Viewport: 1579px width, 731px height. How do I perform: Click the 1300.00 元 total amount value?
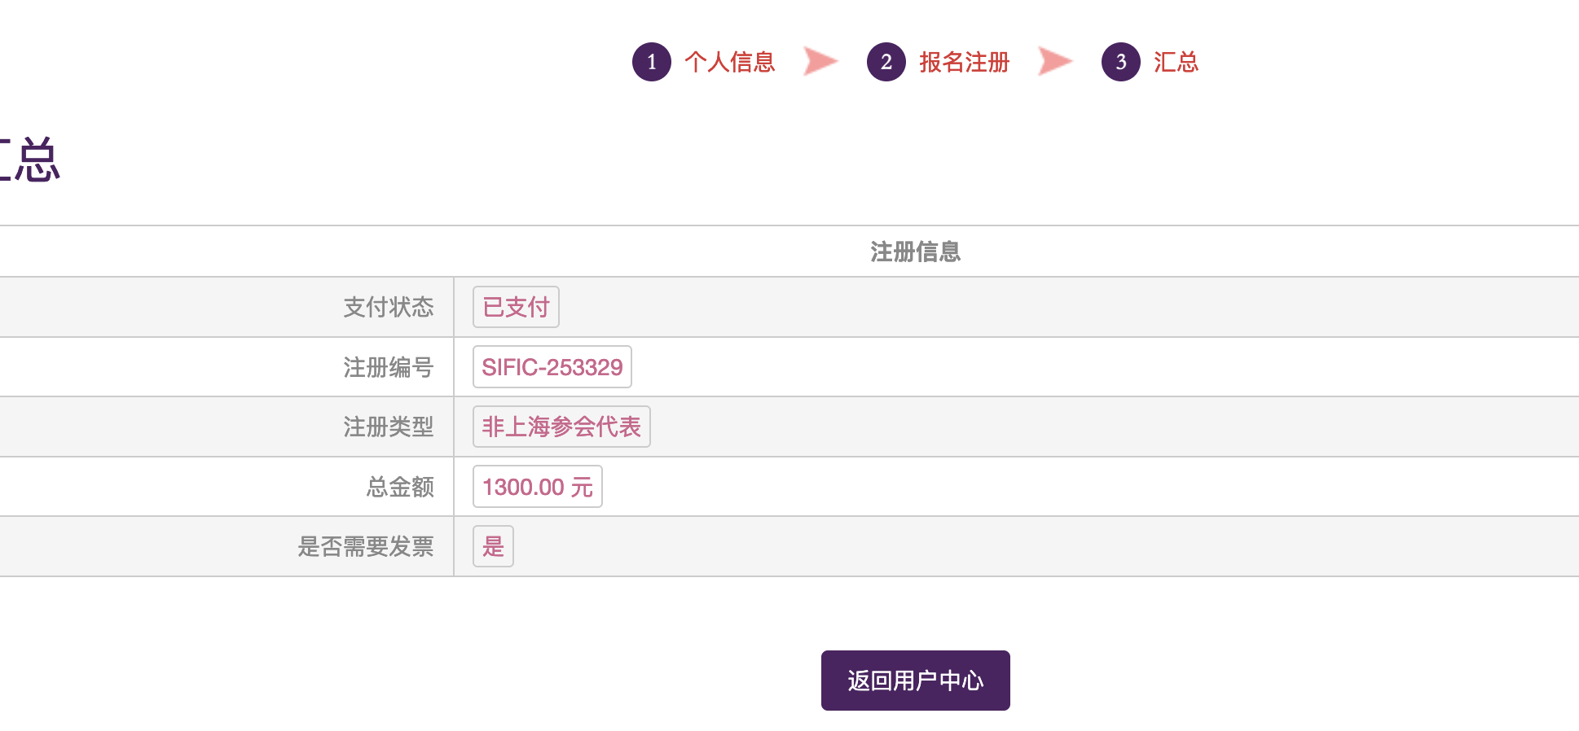(x=537, y=487)
